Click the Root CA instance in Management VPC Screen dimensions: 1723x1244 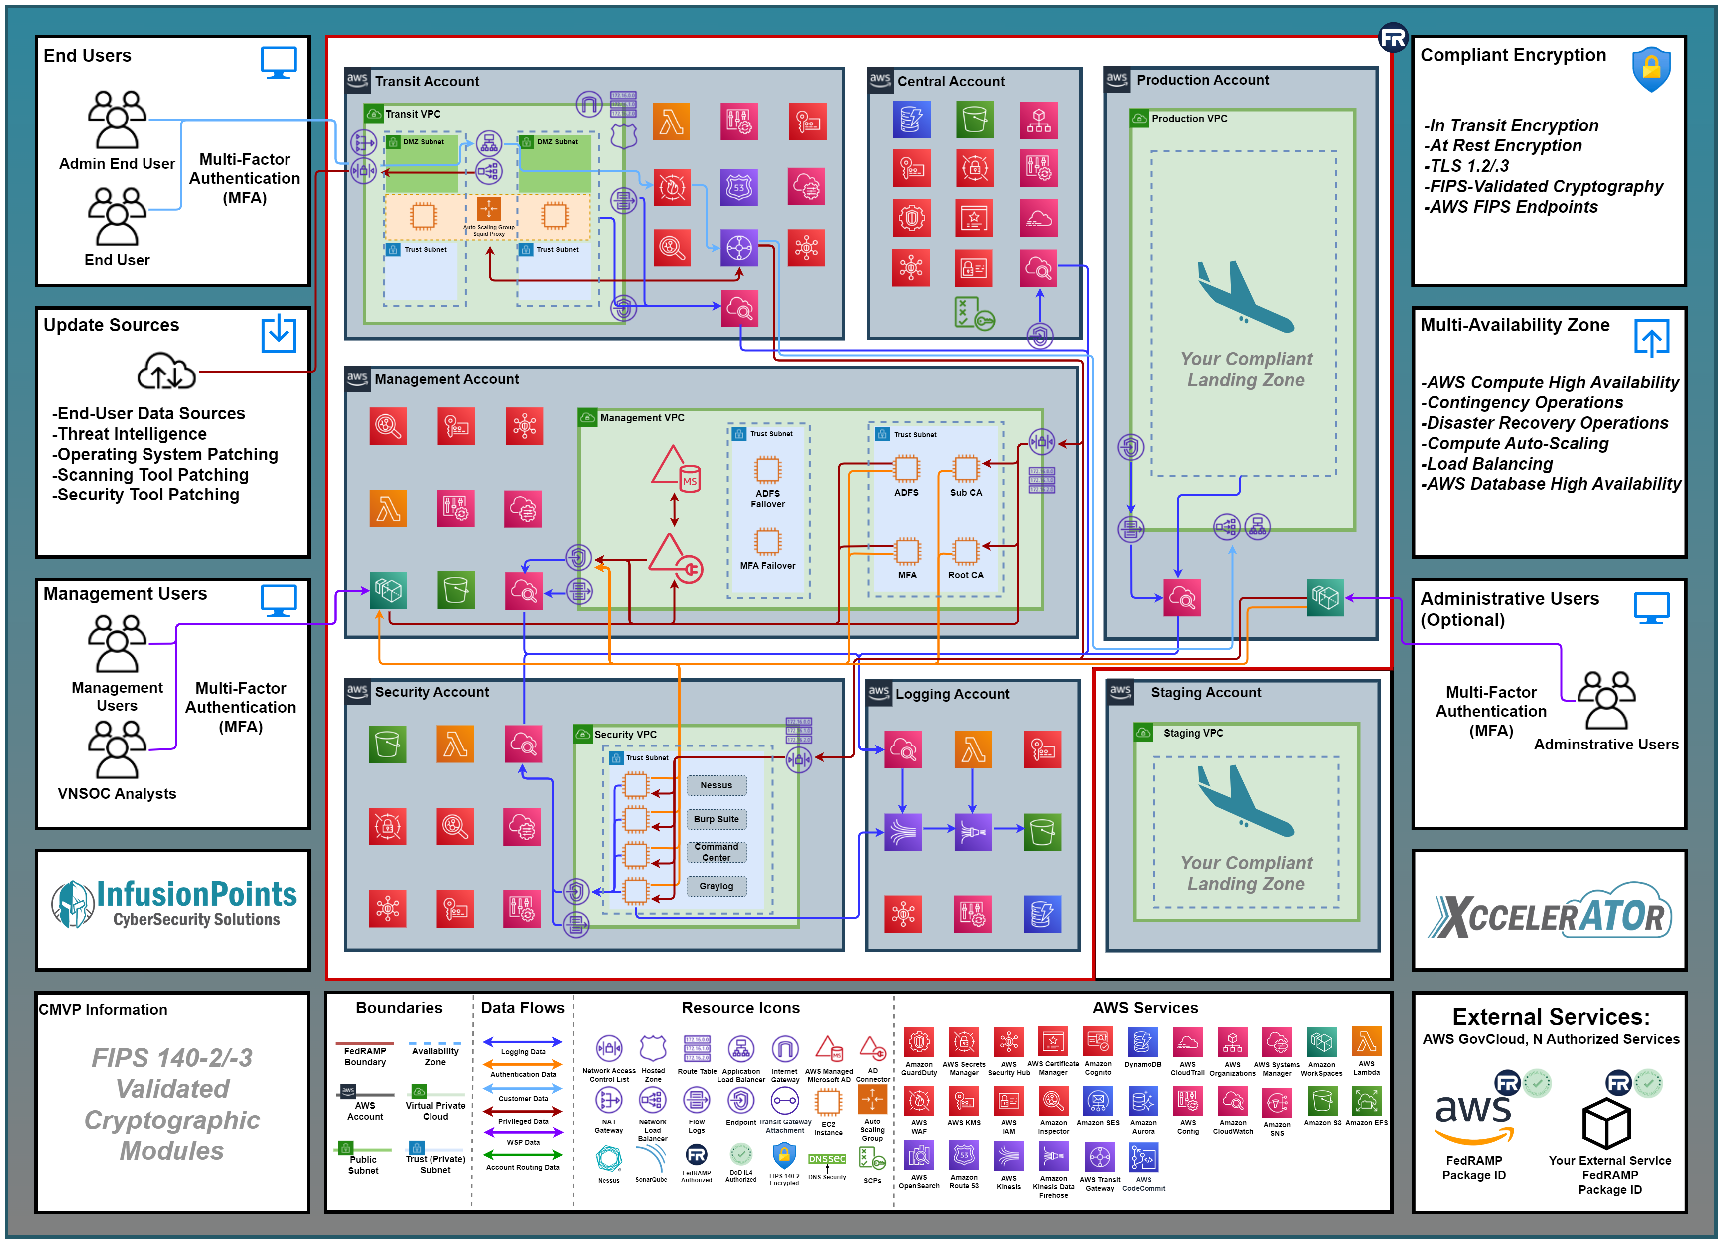tap(966, 551)
